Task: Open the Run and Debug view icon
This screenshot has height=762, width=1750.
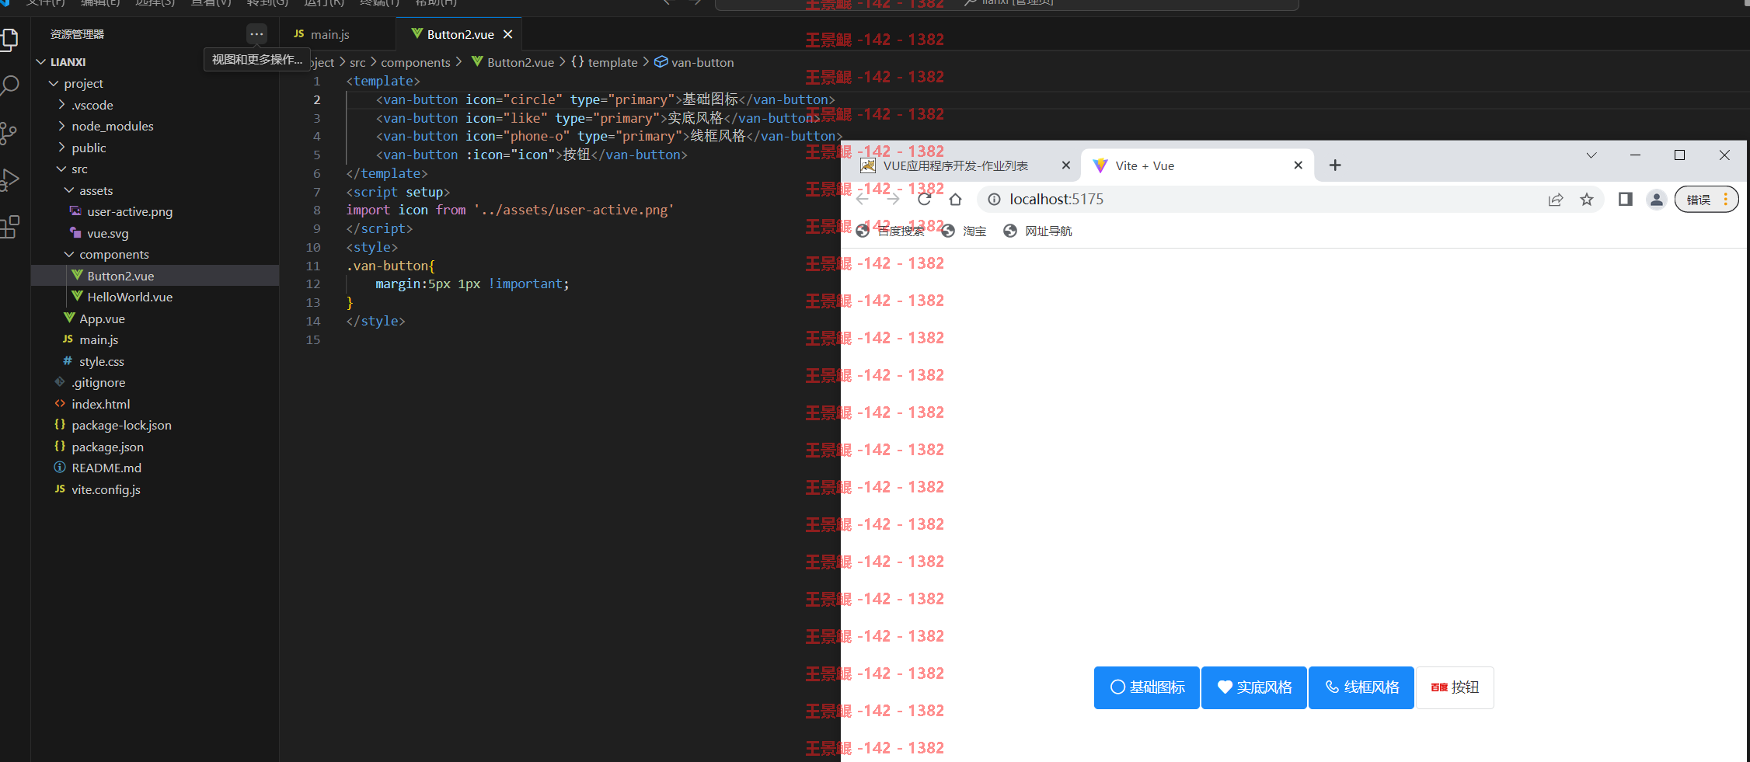Action: 9,180
